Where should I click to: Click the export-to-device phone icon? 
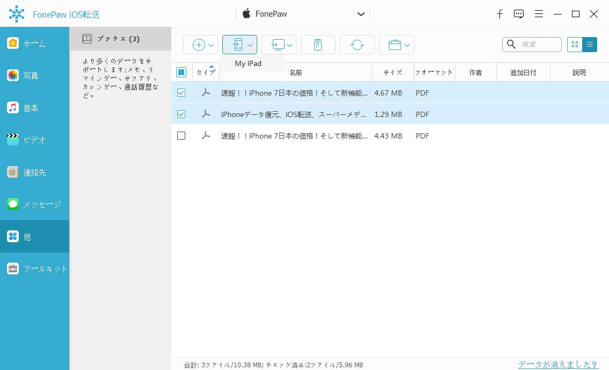238,45
